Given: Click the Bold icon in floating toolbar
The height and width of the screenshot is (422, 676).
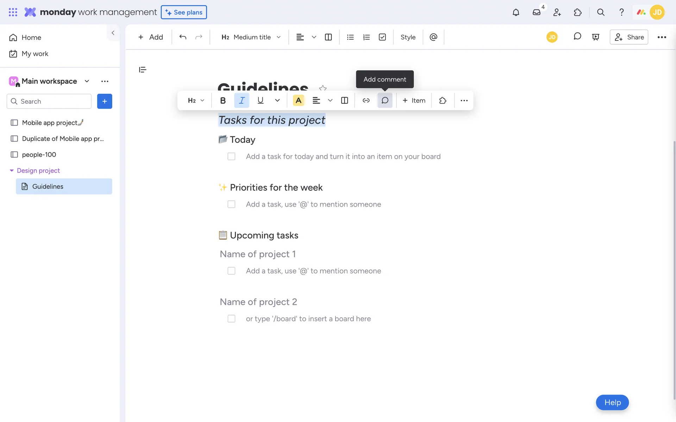Looking at the screenshot, I should pos(223,101).
